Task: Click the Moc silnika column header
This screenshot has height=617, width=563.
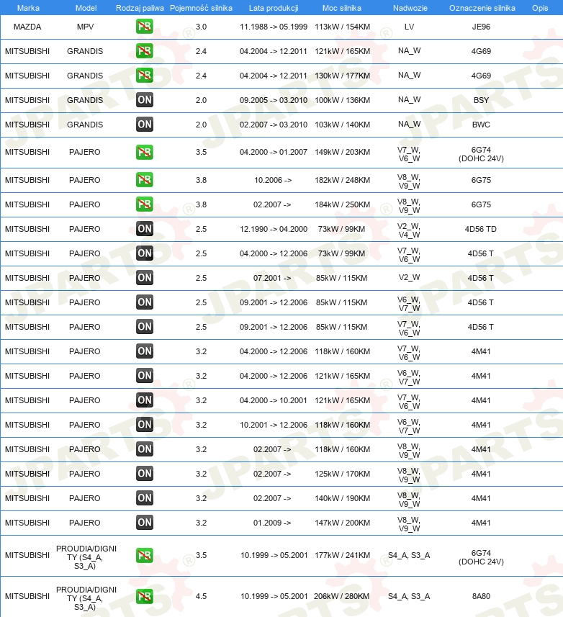Action: coord(341,8)
